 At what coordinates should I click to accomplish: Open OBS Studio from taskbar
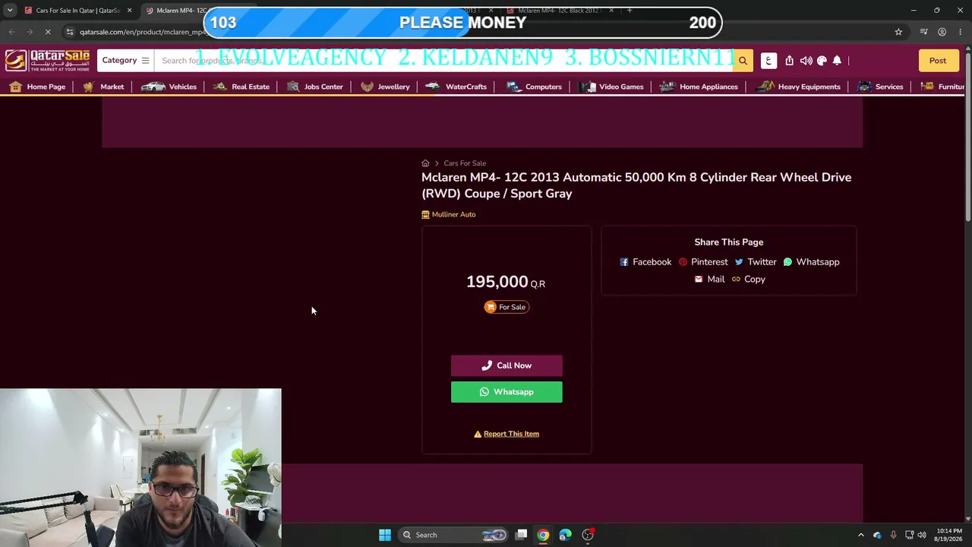588,535
